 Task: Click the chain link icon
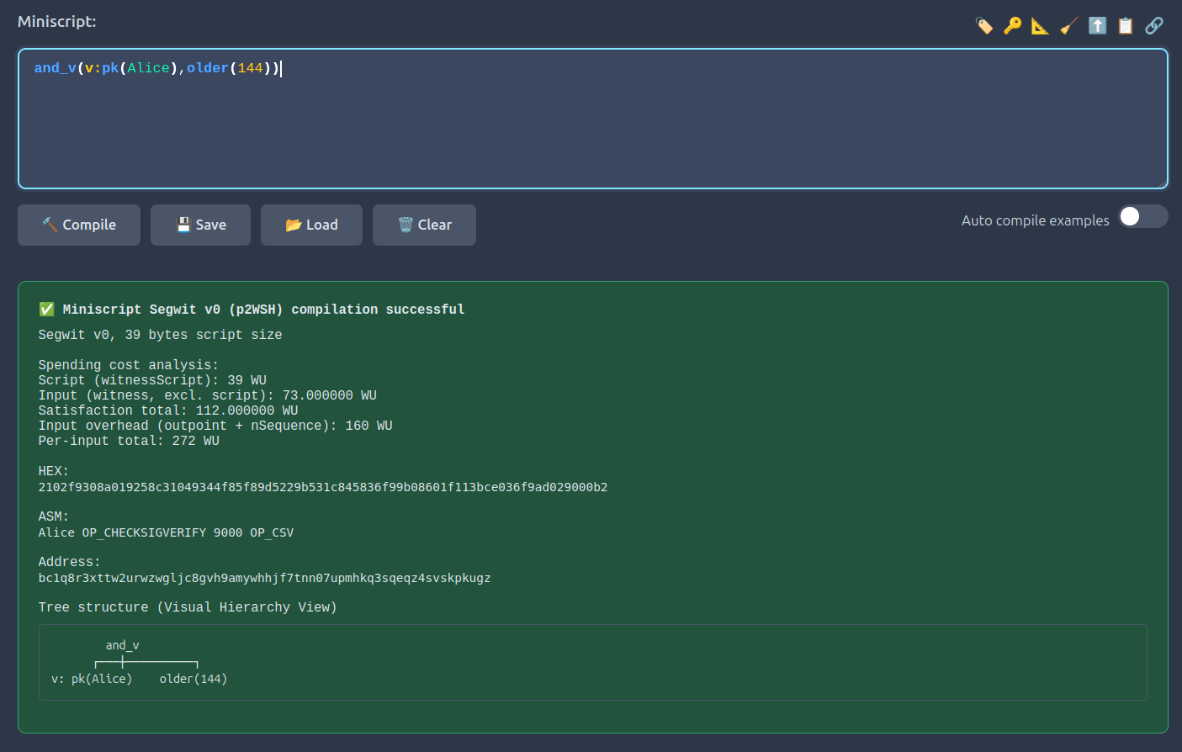pos(1154,26)
